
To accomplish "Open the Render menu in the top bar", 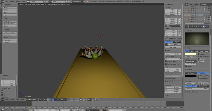I will (x=12, y=2).
